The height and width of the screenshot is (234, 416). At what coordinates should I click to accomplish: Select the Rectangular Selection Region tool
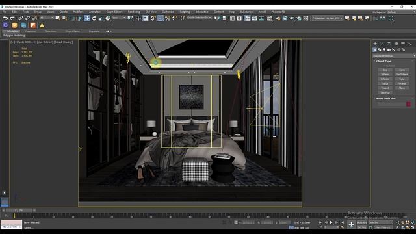coord(72,18)
